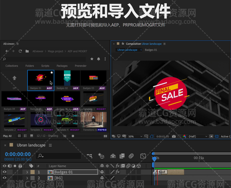Image resolution: width=231 pixels, height=188 pixels.
Task: Click the favorites star in AEviewer toolbar
Action: (92, 59)
